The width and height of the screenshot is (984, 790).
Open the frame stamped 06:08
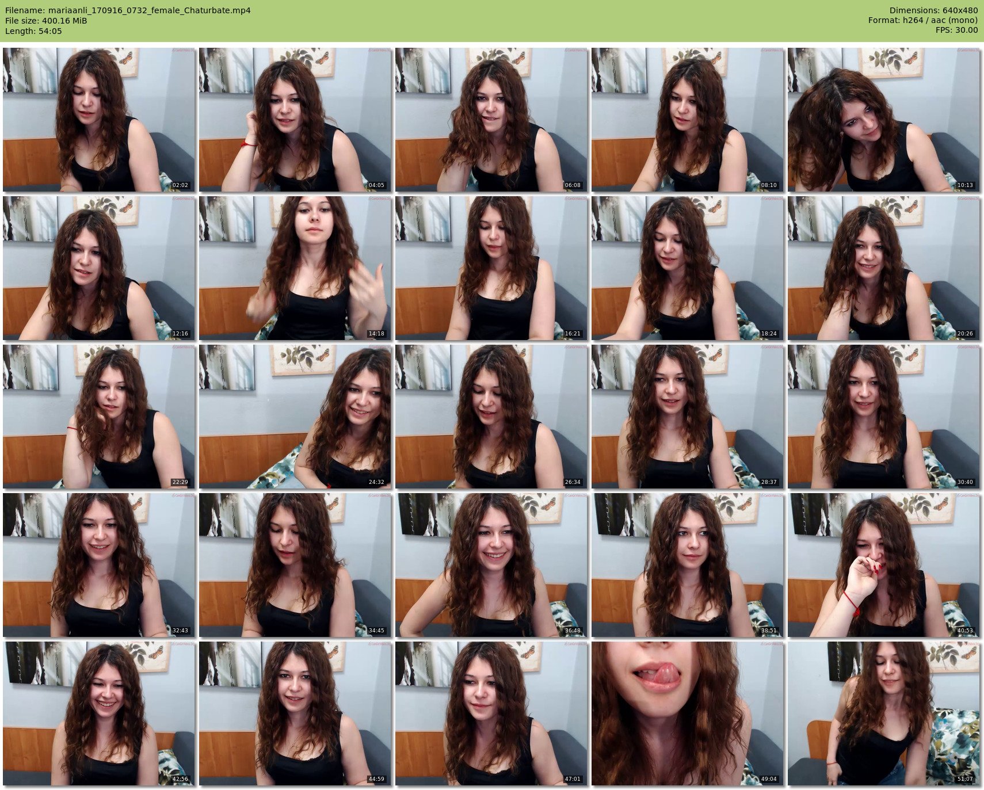pyautogui.click(x=491, y=120)
